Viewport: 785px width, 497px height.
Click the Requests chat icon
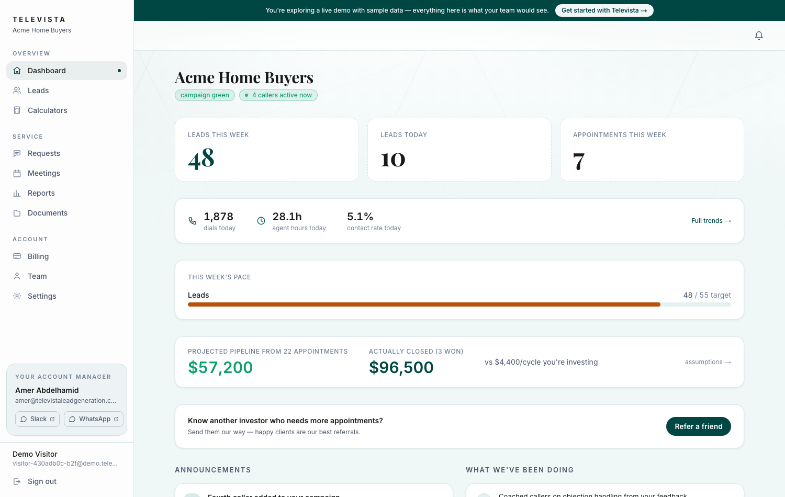click(17, 153)
